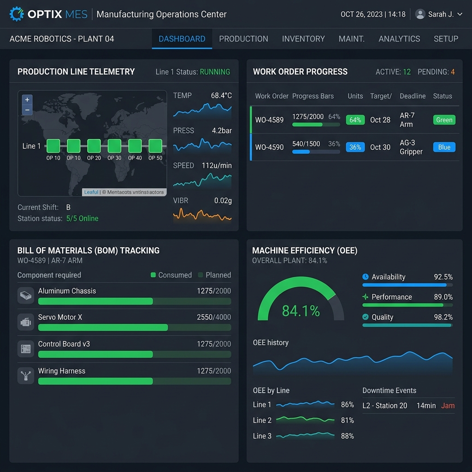This screenshot has height=472, width=472.
Task: Expand the Sarah J. account dropdown chevron
Action: pos(460,14)
